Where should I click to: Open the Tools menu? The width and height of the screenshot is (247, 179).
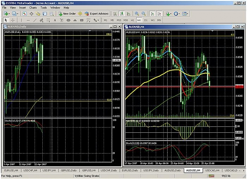tap(43, 8)
